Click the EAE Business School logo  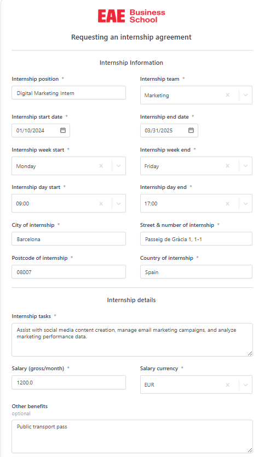[131, 16]
